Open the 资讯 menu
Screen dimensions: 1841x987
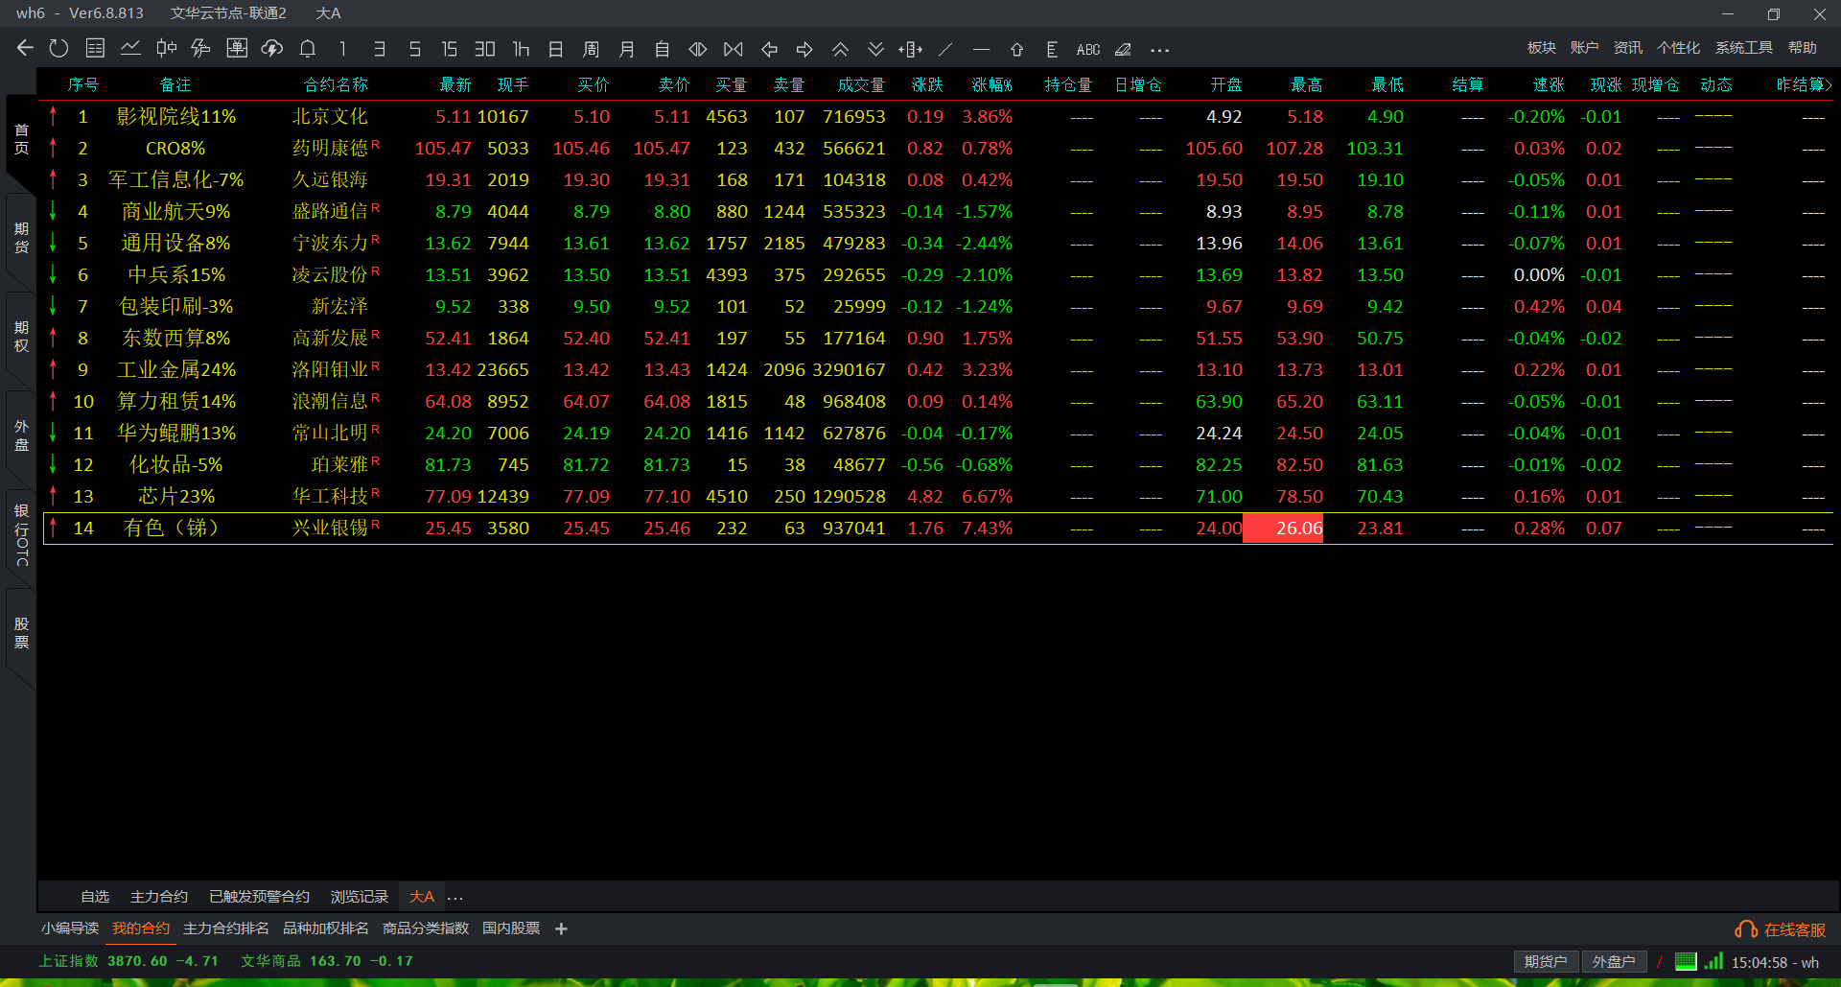click(x=1628, y=48)
